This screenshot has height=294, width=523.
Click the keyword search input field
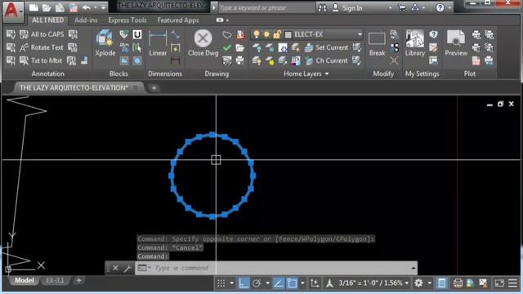[266, 7]
